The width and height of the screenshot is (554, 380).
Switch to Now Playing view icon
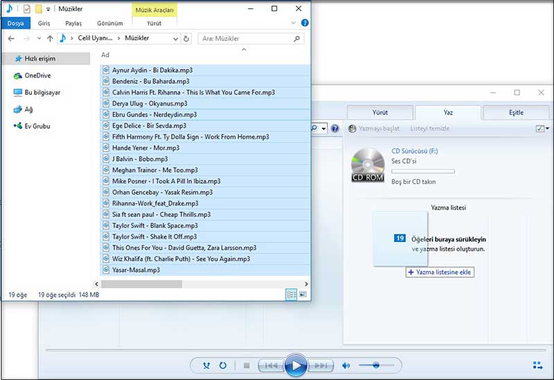[537, 365]
